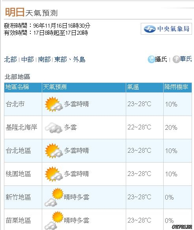Jump to 南部 region forecasts
This screenshot has width=194, height=230.
pos(44,60)
